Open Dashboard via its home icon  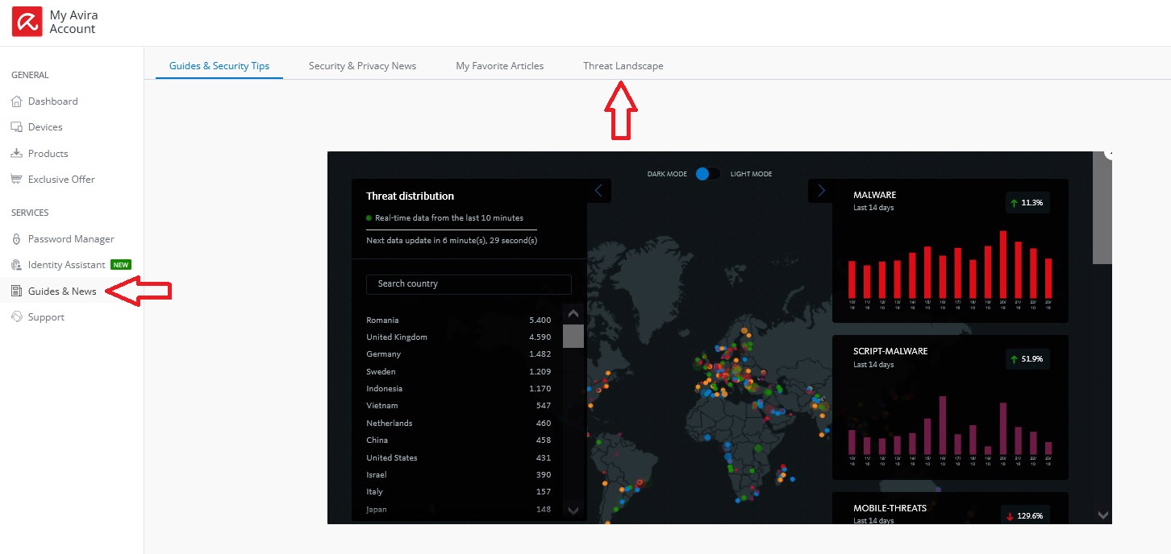pos(17,101)
